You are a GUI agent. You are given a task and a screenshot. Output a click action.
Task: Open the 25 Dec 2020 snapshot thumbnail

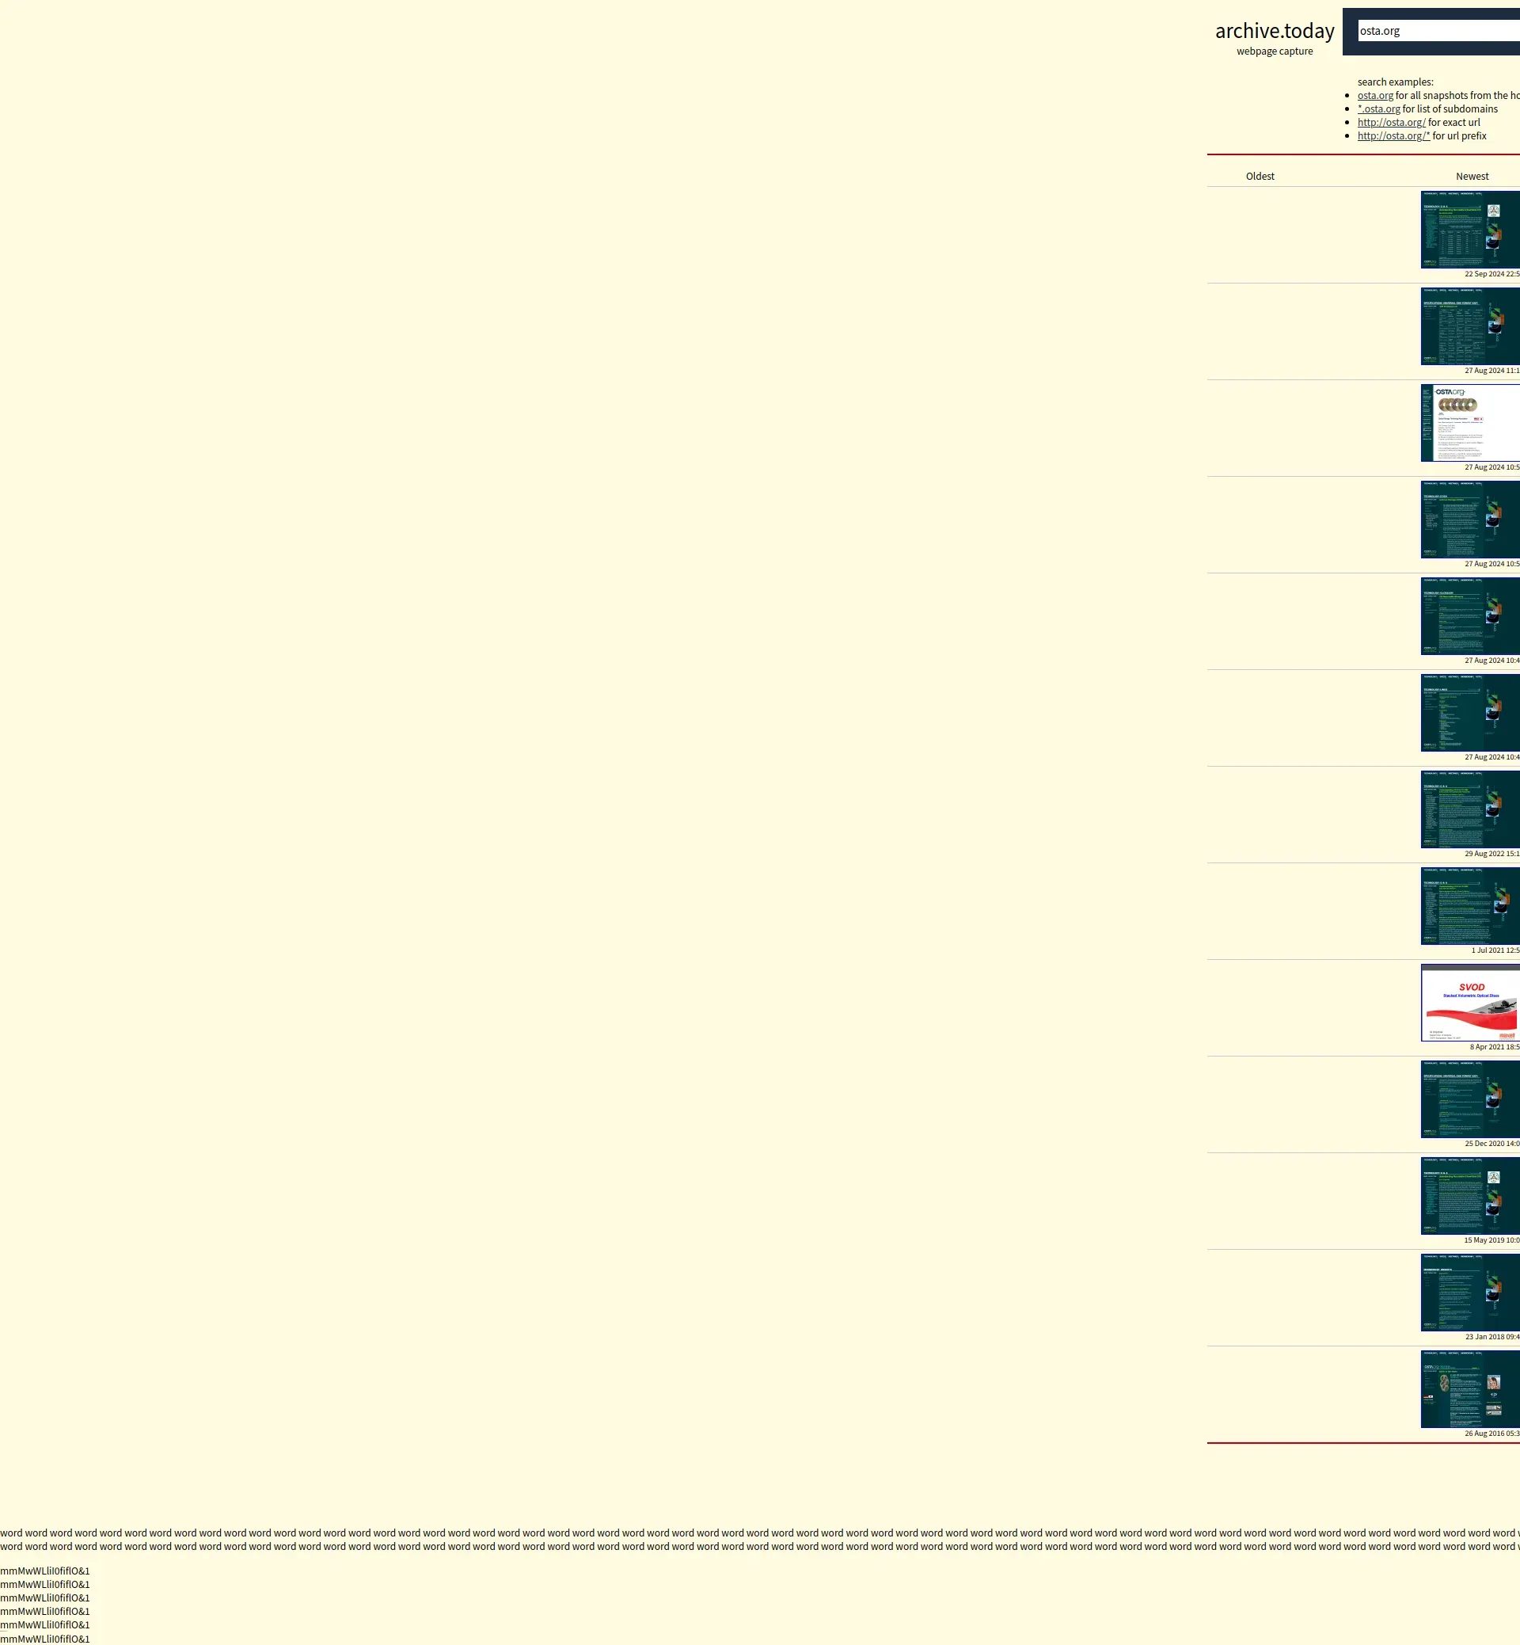point(1470,1099)
